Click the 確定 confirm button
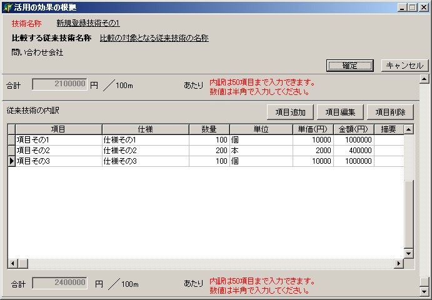The width and height of the screenshot is (432, 300). [x=349, y=66]
